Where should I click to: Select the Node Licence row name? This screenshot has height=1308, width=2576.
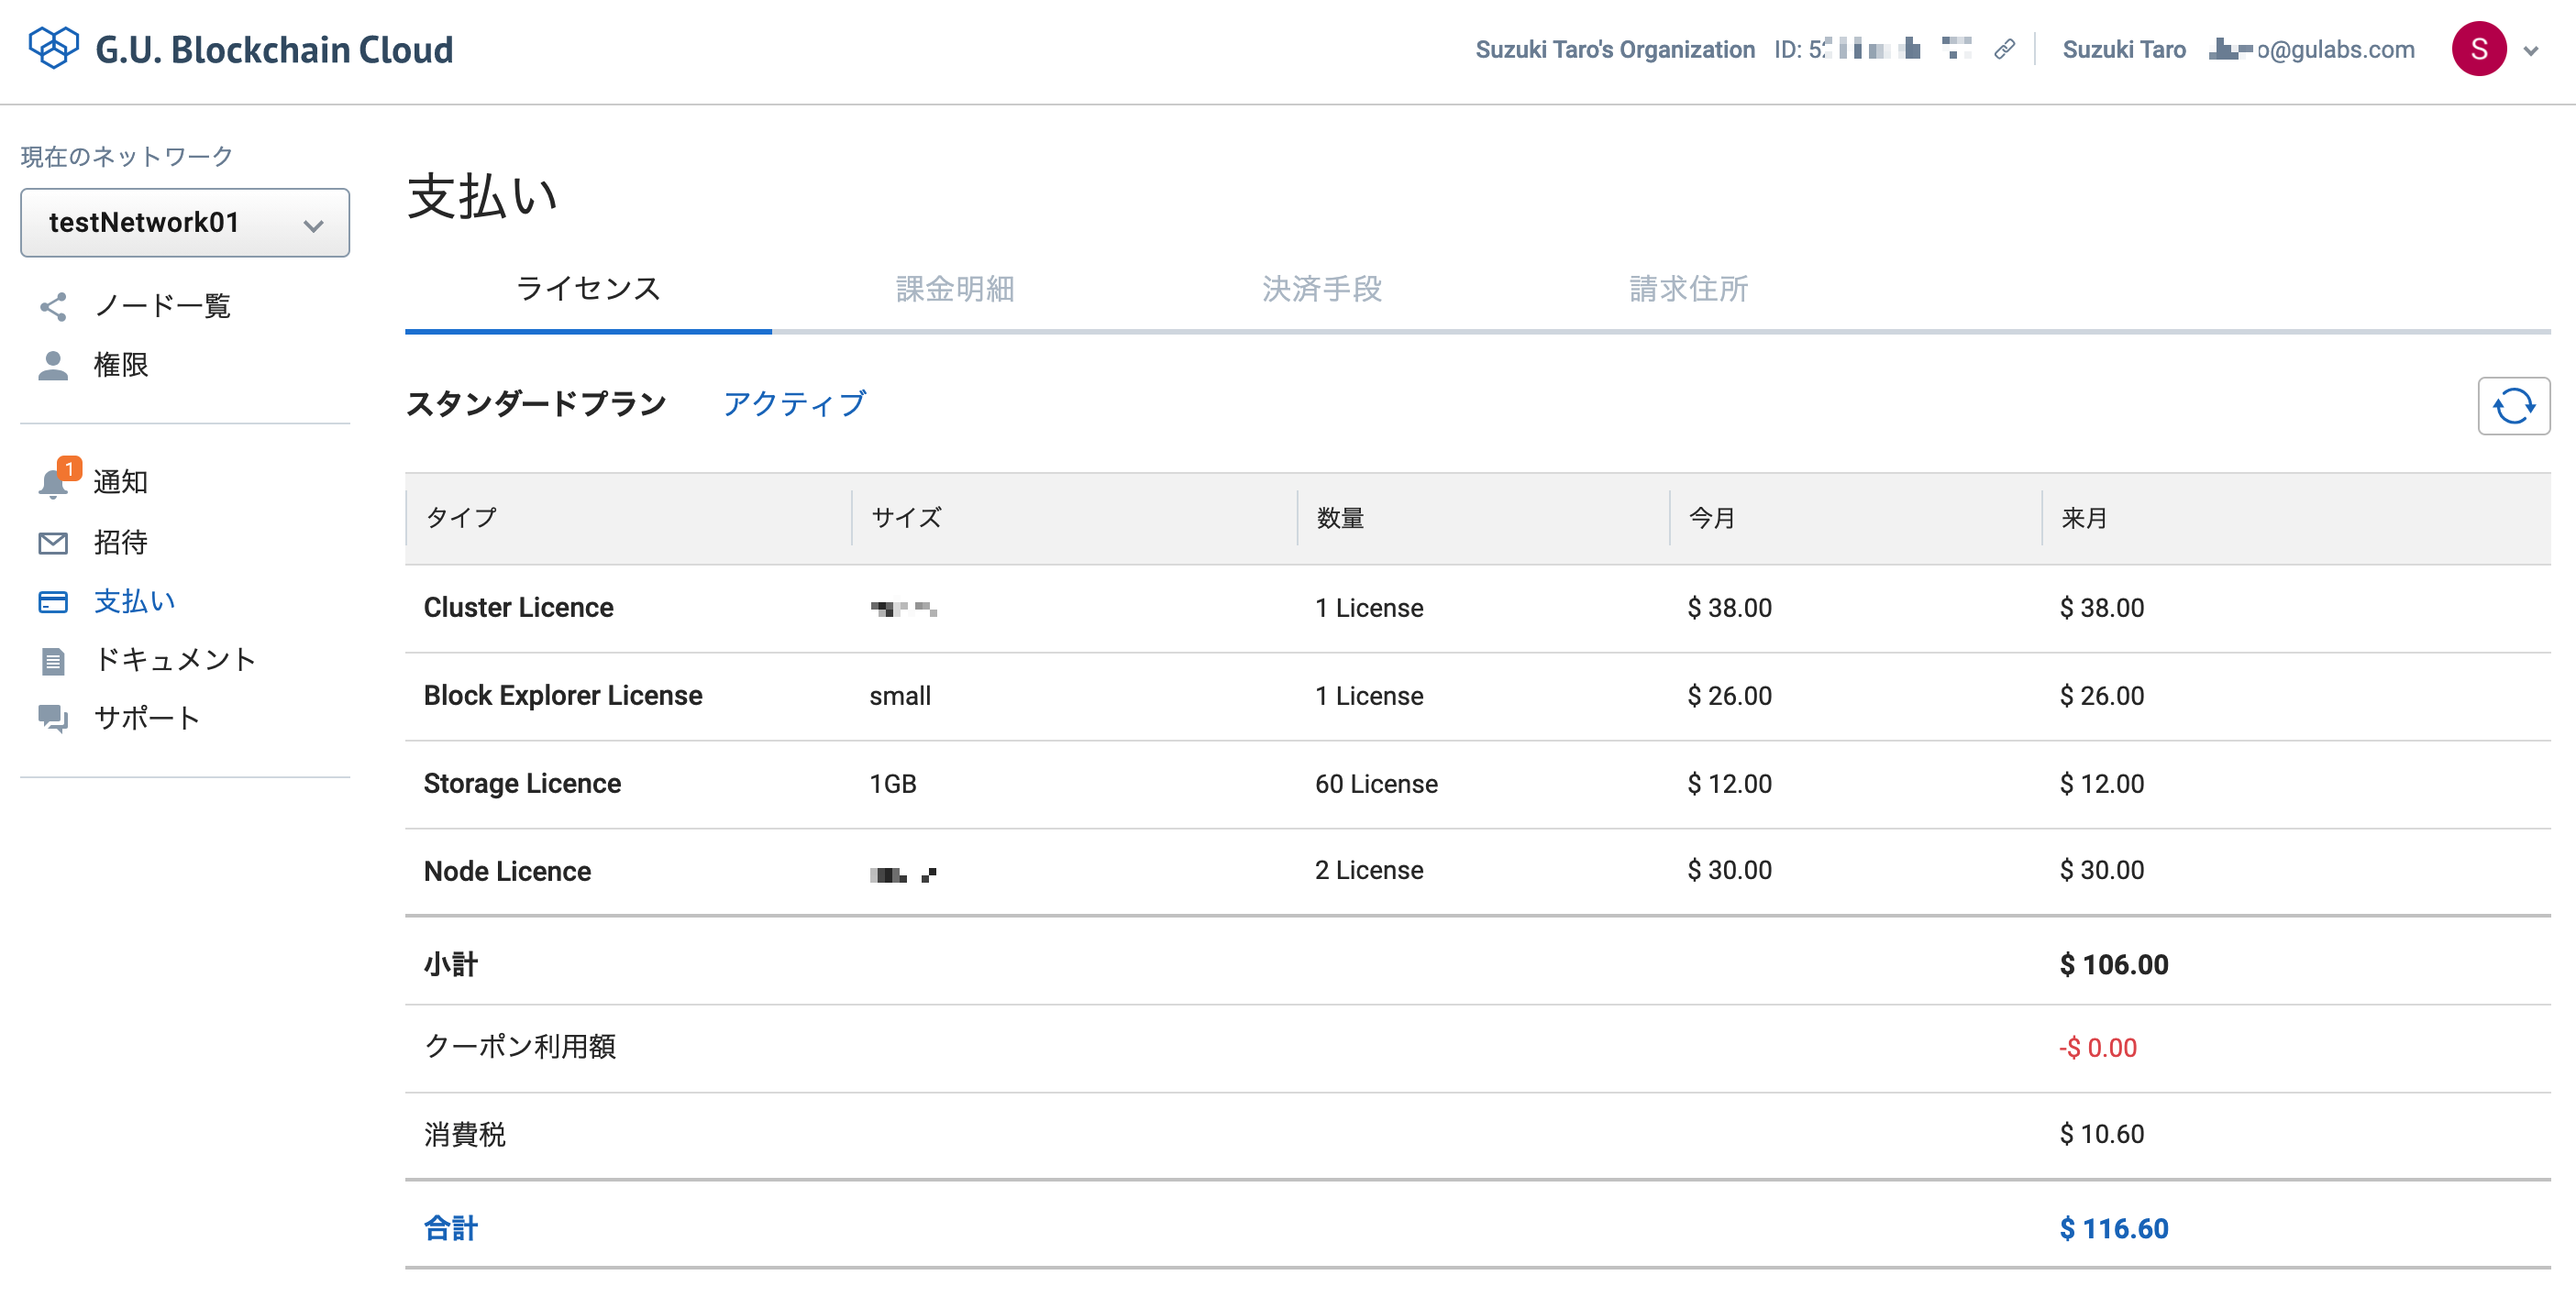[x=507, y=872]
